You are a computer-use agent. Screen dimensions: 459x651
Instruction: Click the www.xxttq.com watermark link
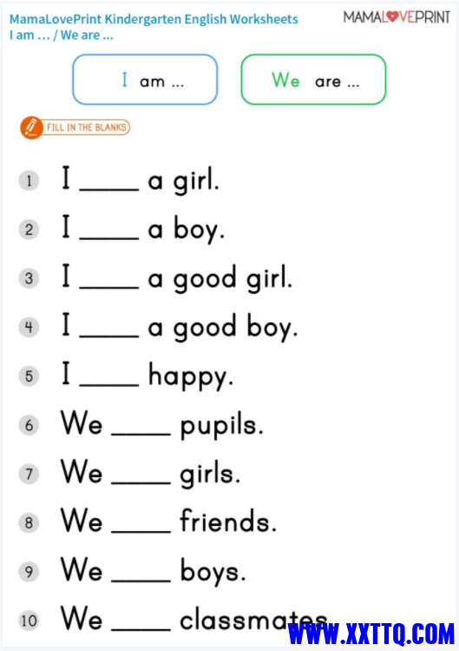(371, 634)
